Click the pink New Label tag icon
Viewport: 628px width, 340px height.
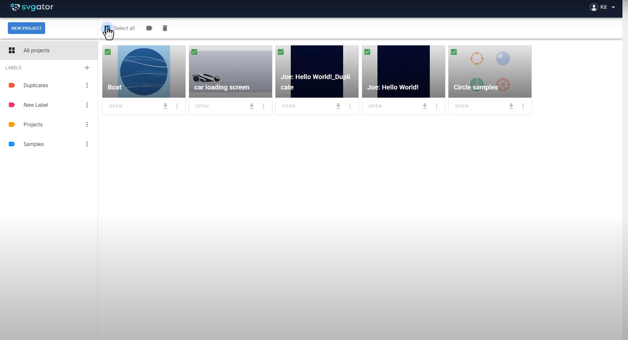click(12, 105)
